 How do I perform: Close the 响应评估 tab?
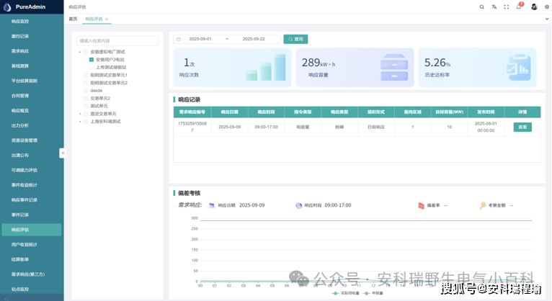point(107,19)
